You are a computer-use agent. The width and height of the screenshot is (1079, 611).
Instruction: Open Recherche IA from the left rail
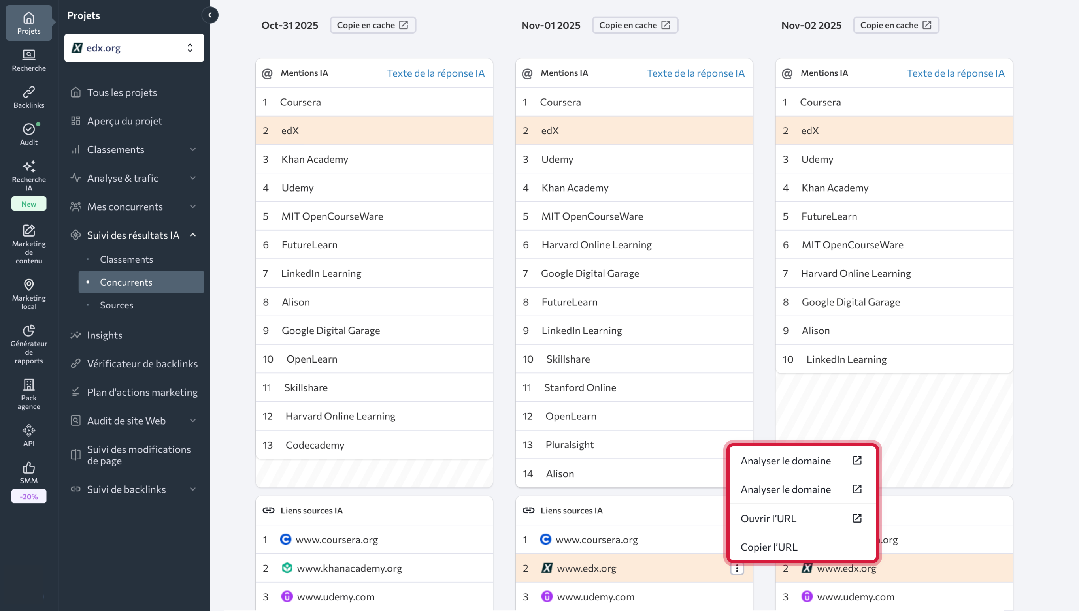pyautogui.click(x=28, y=175)
